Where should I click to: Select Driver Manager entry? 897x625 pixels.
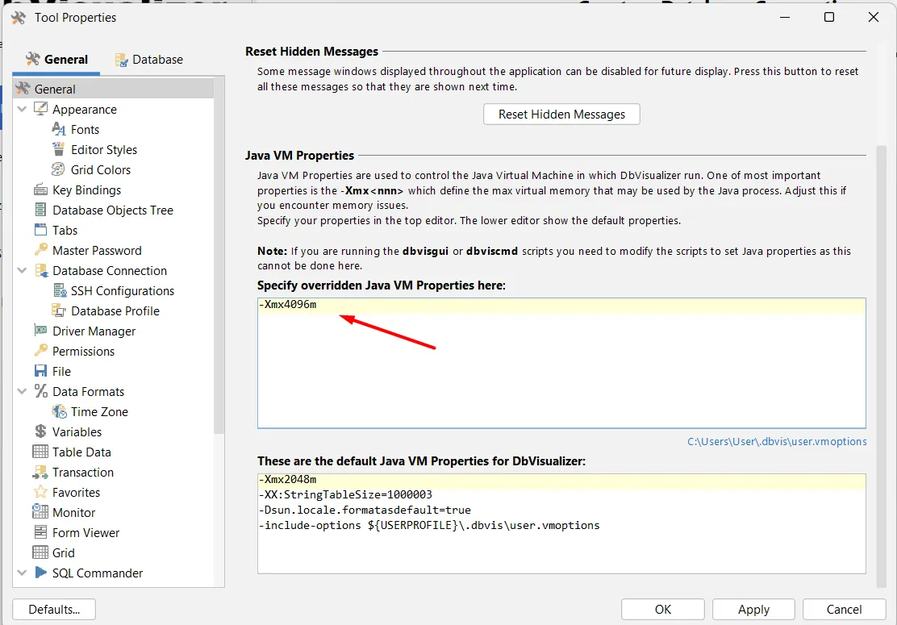pos(94,331)
